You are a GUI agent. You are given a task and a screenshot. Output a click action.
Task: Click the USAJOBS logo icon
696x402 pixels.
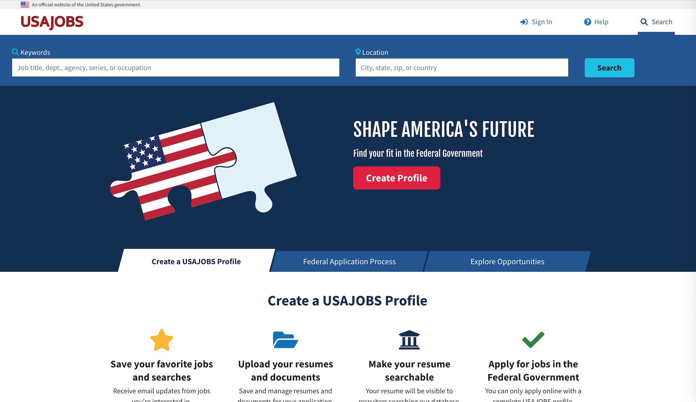(x=53, y=21)
